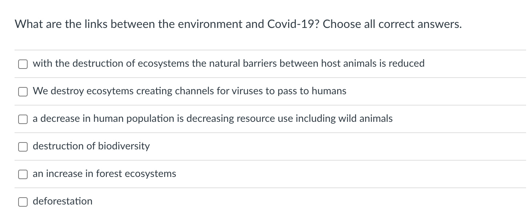Check the 'an increase in forest ecosystems' answer
This screenshot has width=529, height=219.
click(x=23, y=174)
